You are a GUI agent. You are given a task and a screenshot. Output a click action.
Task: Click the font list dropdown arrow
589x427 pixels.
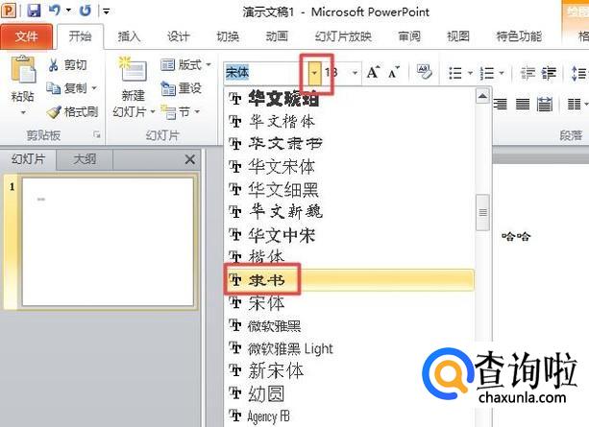(314, 72)
